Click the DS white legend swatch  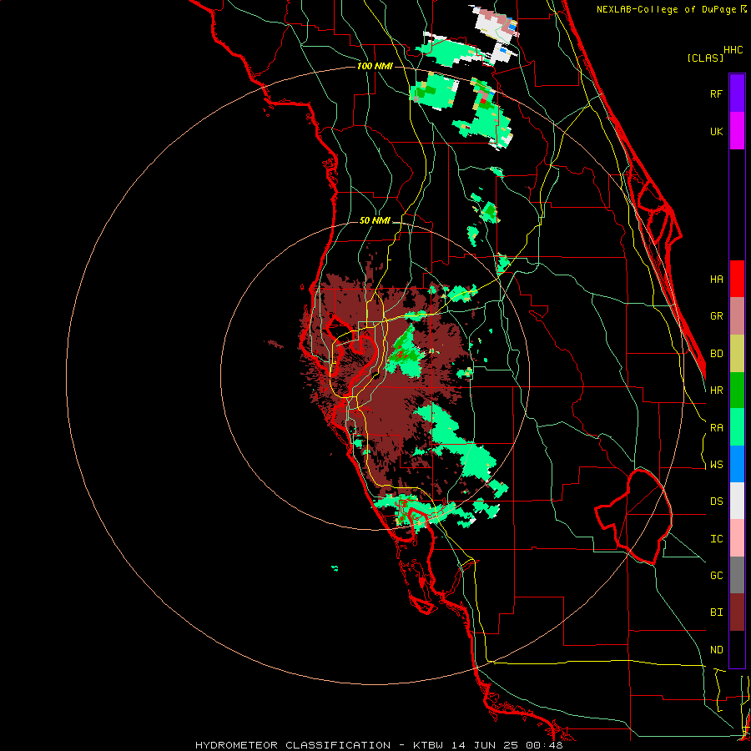737,501
